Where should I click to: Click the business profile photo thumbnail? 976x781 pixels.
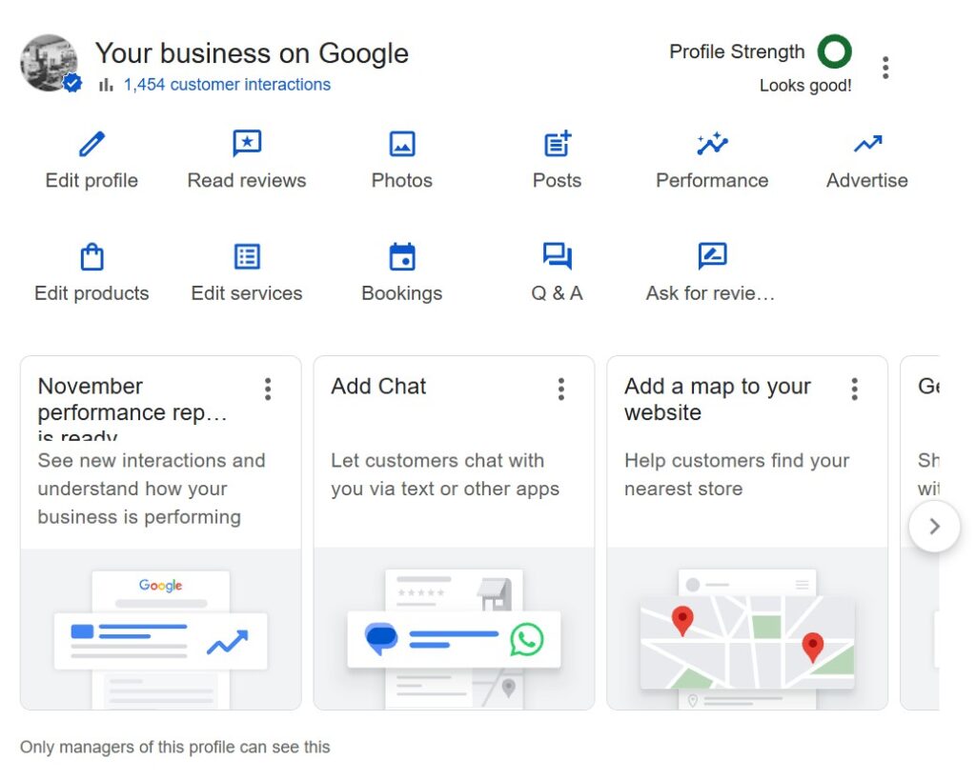[x=49, y=64]
